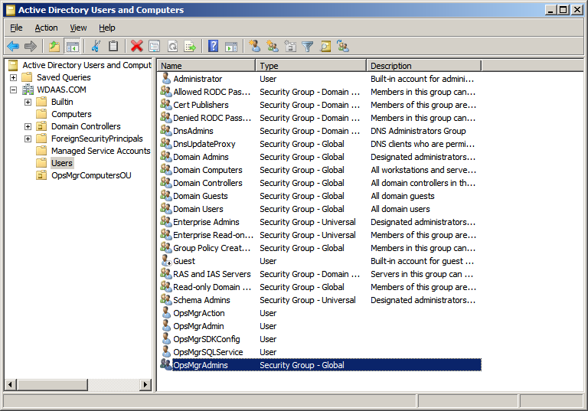Image resolution: width=588 pixels, height=411 pixels.
Task: Click 'All domain guests' description cell
Action: click(403, 196)
